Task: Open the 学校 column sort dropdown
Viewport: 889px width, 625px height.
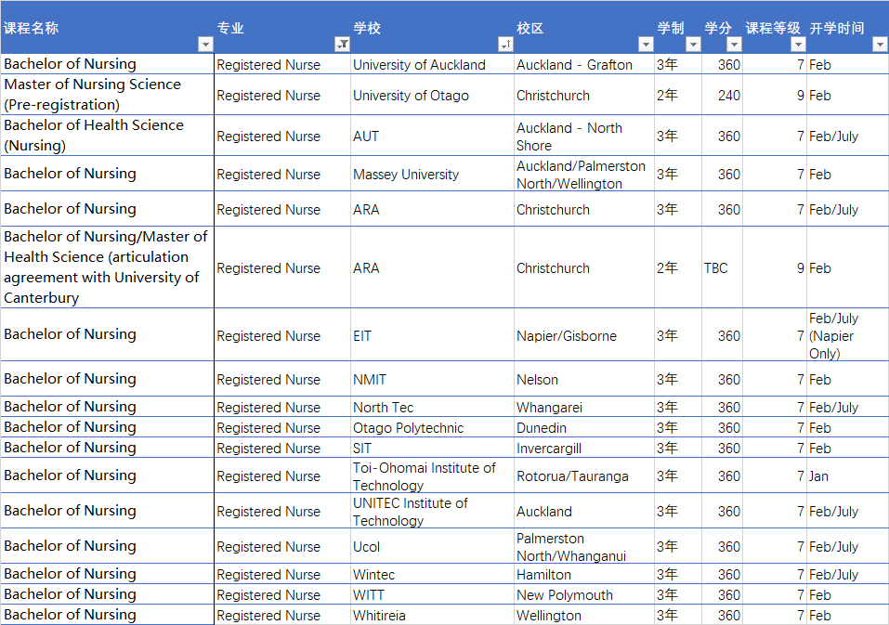Action: (x=505, y=45)
